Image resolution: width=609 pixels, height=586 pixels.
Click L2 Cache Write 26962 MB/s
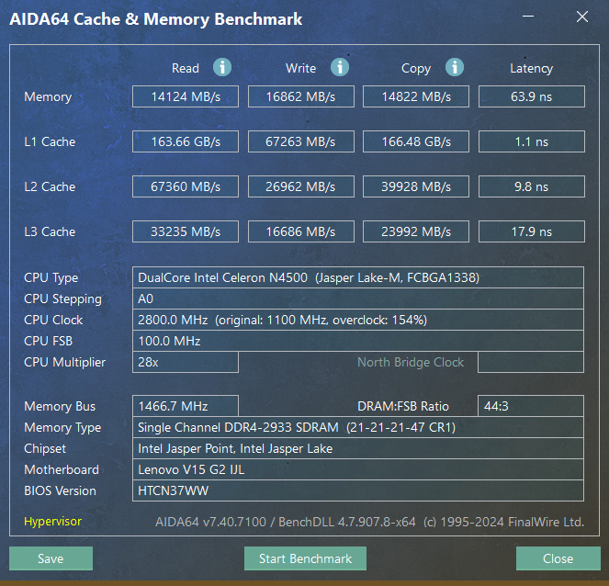301,186
